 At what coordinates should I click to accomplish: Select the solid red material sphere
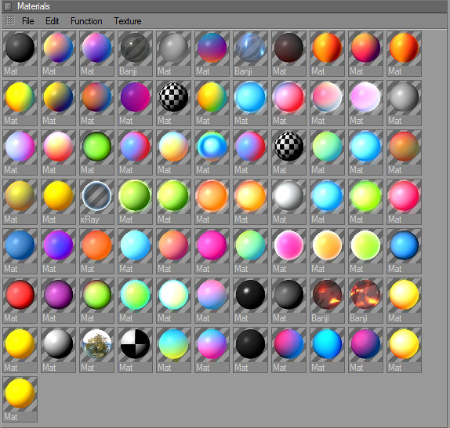(x=20, y=301)
